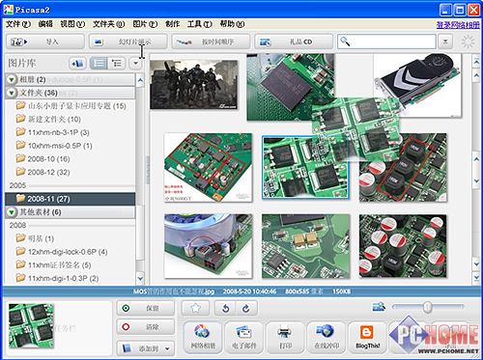Select folder 新建文件夹 (10)
The height and width of the screenshot is (360, 483).
click(x=48, y=119)
